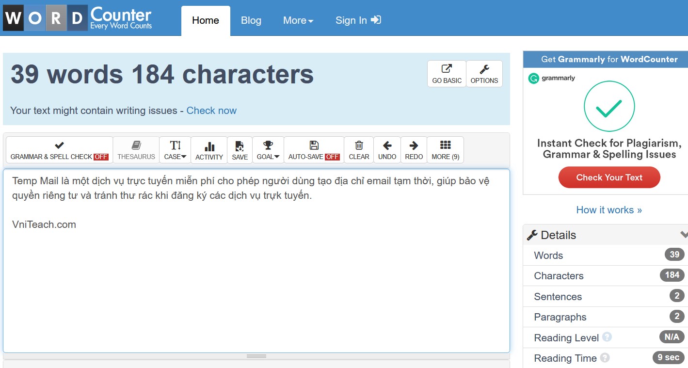
Task: Undo the last edit
Action: 386,149
